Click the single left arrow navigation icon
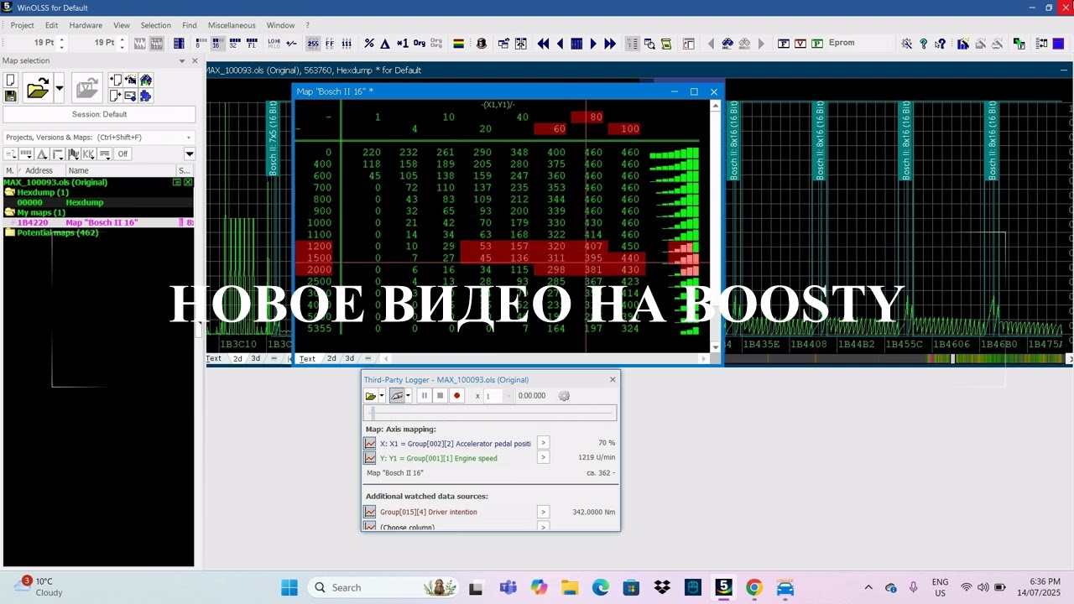Viewport: 1074px width, 604px height. pyautogui.click(x=560, y=44)
